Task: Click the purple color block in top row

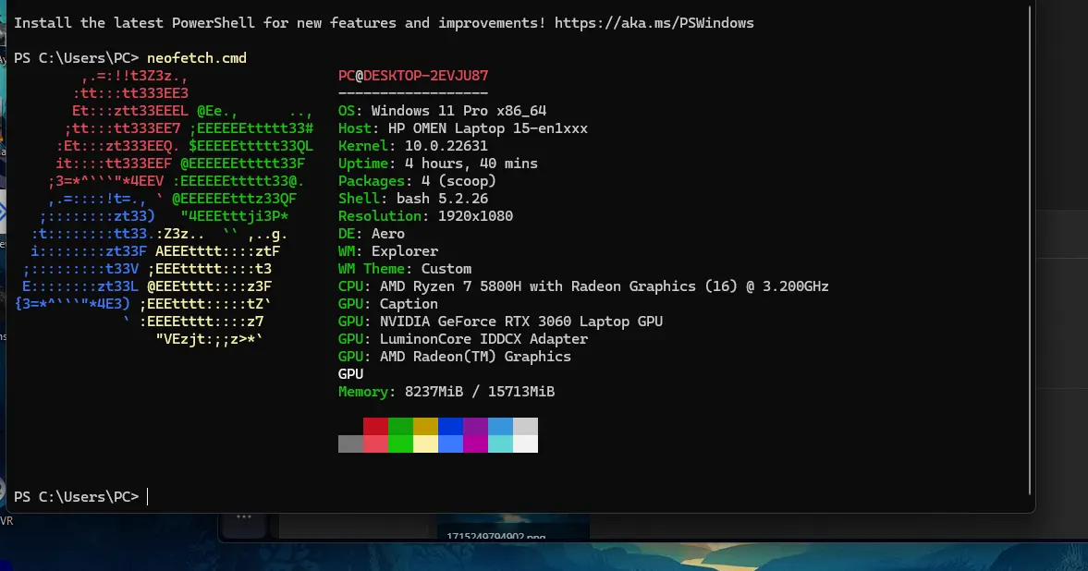Action: tap(475, 426)
